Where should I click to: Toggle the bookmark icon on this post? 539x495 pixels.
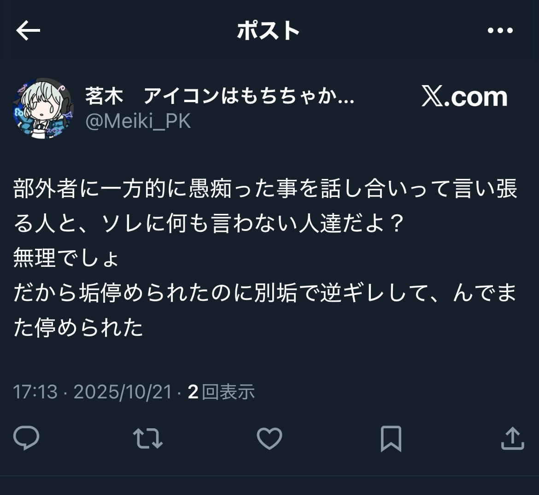391,438
